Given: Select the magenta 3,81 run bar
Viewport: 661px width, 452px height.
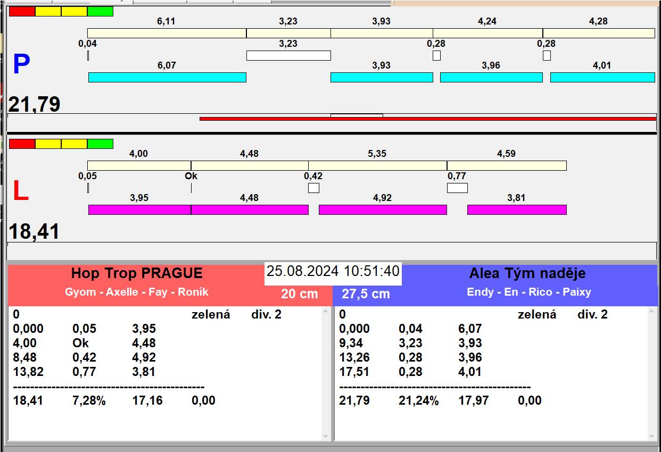Looking at the screenshot, I should 517,210.
